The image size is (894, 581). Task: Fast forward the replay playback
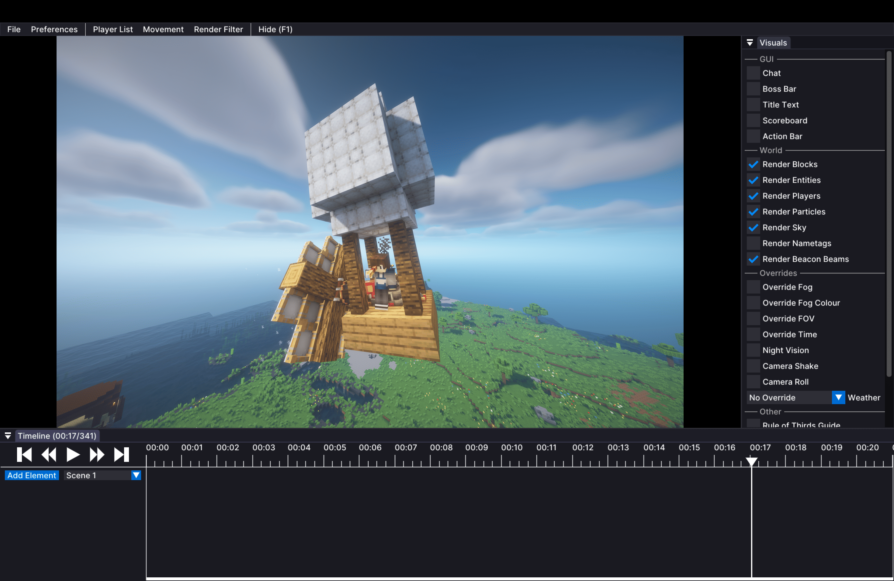click(x=97, y=455)
